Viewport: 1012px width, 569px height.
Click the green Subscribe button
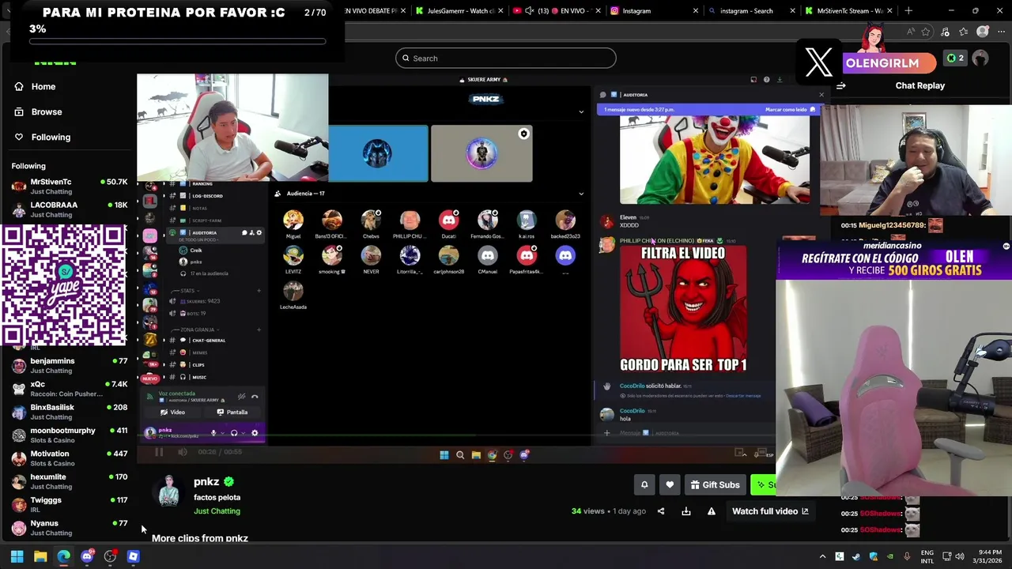(763, 484)
